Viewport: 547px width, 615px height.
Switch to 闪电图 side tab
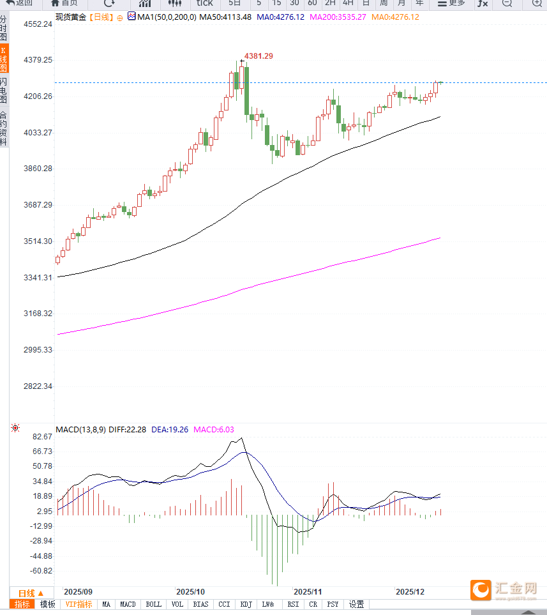click(x=4, y=91)
